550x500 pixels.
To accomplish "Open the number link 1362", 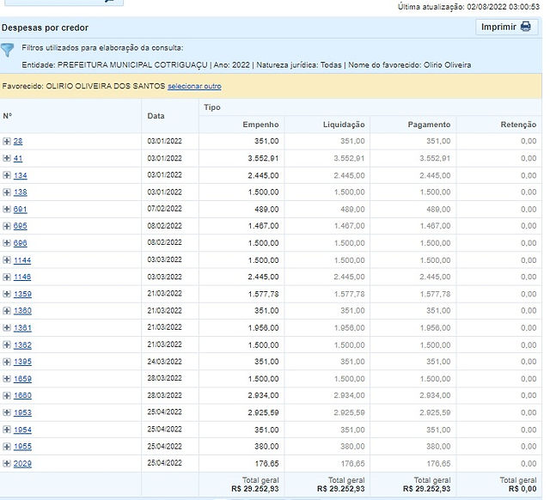I will point(22,345).
